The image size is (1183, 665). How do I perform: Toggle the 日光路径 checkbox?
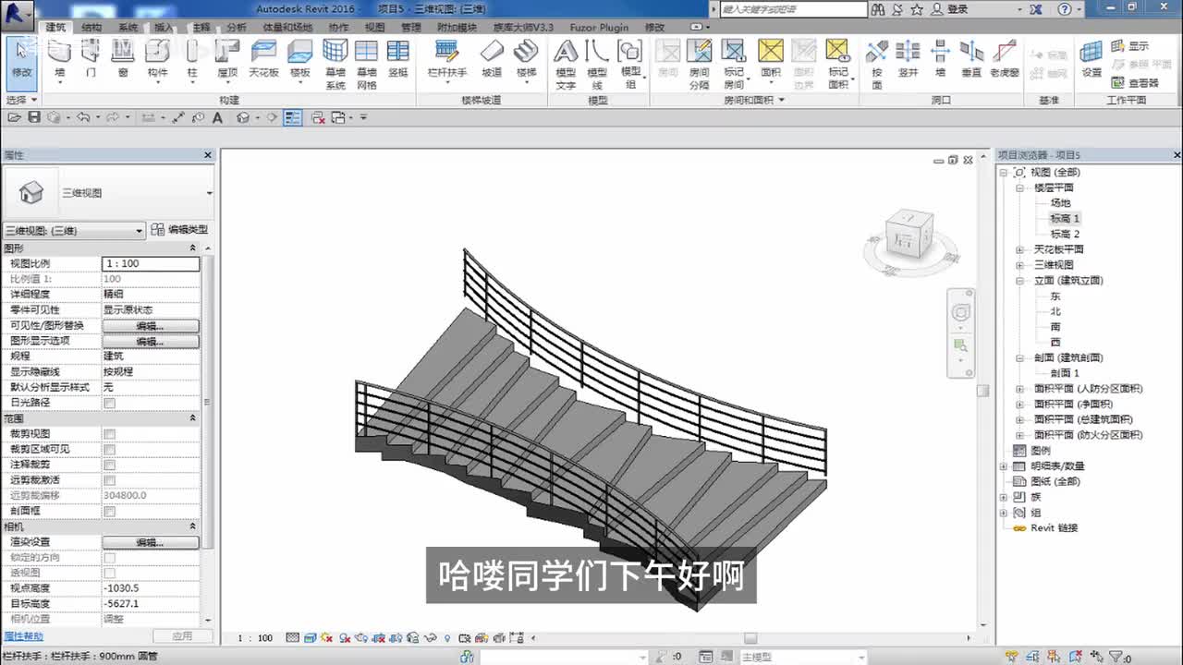tap(110, 404)
